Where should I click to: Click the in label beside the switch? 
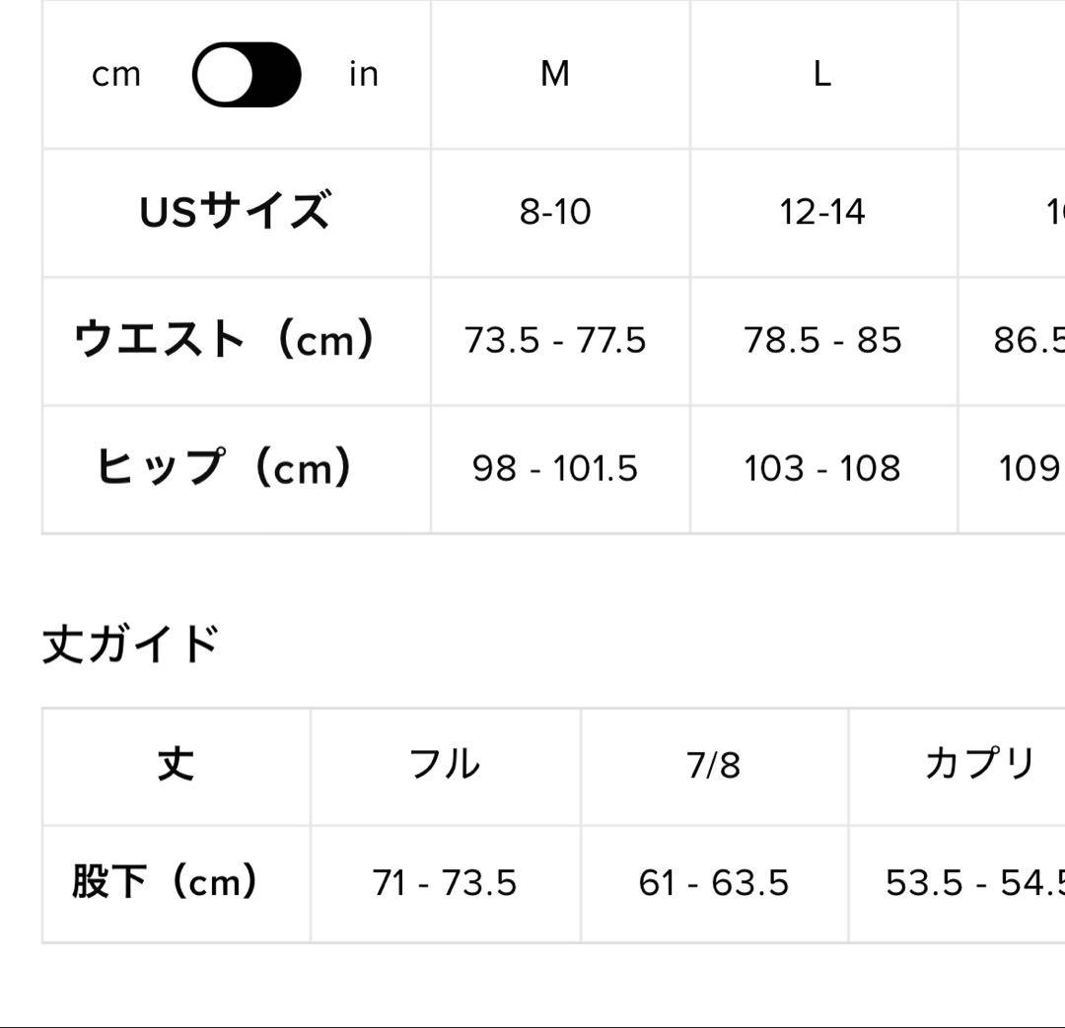[364, 73]
